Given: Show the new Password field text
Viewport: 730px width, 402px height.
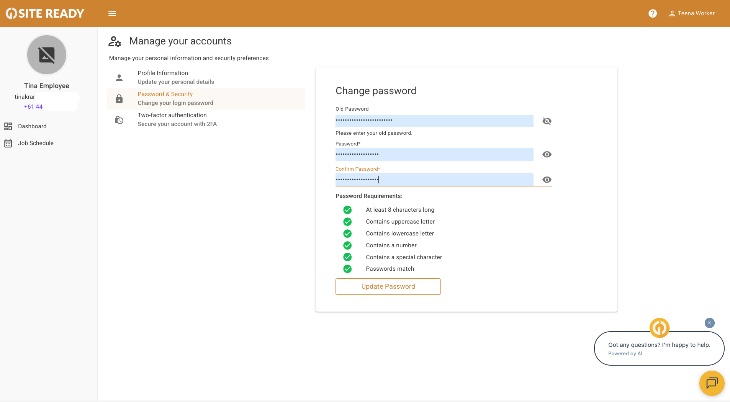Looking at the screenshot, I should tap(547, 154).
